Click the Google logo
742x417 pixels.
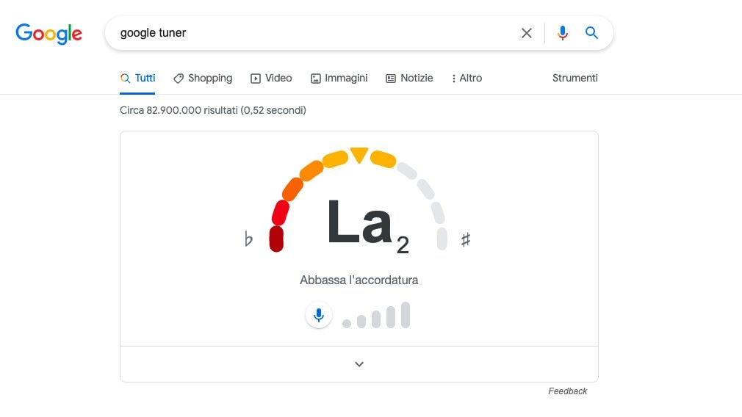pos(48,34)
